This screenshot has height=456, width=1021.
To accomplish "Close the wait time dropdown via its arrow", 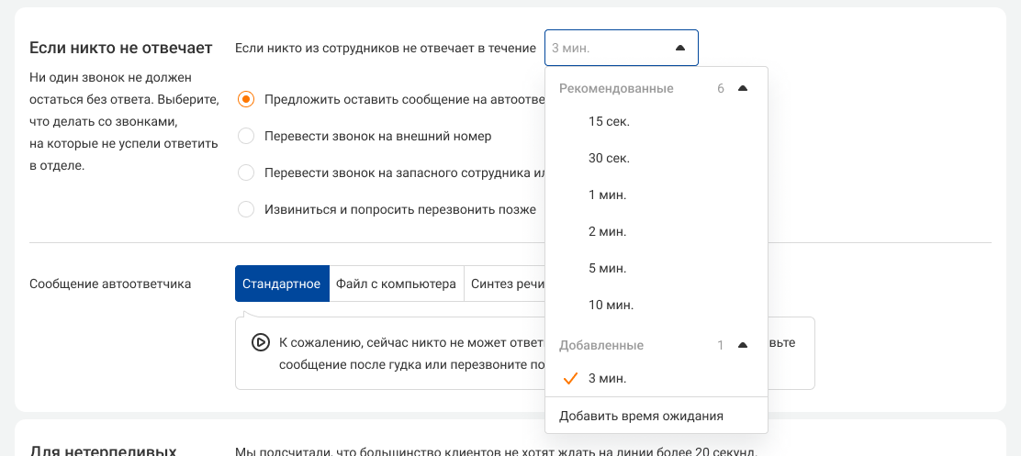I will (679, 48).
